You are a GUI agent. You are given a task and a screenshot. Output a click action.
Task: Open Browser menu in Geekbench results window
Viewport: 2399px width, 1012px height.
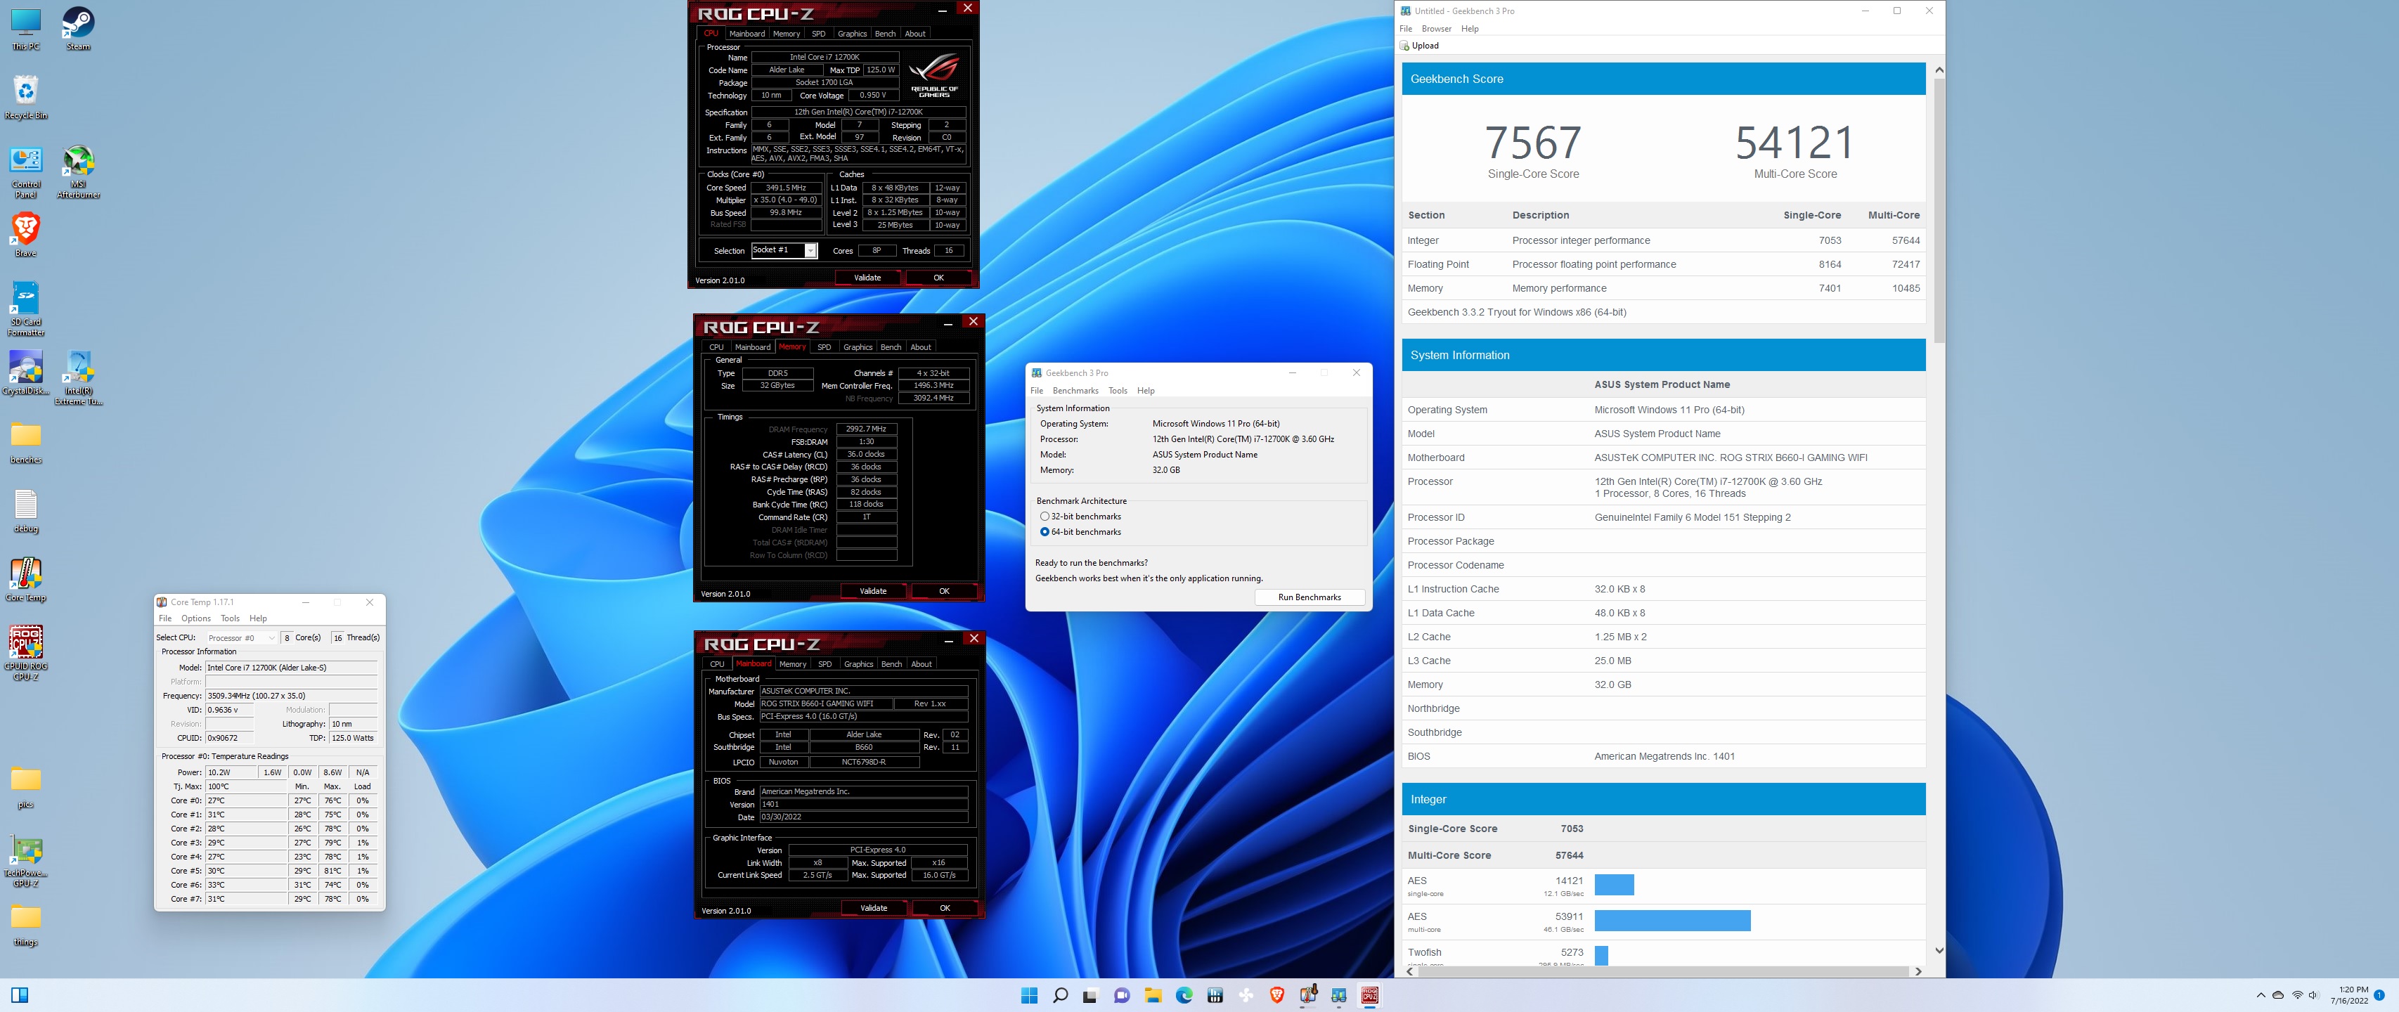[x=1436, y=29]
